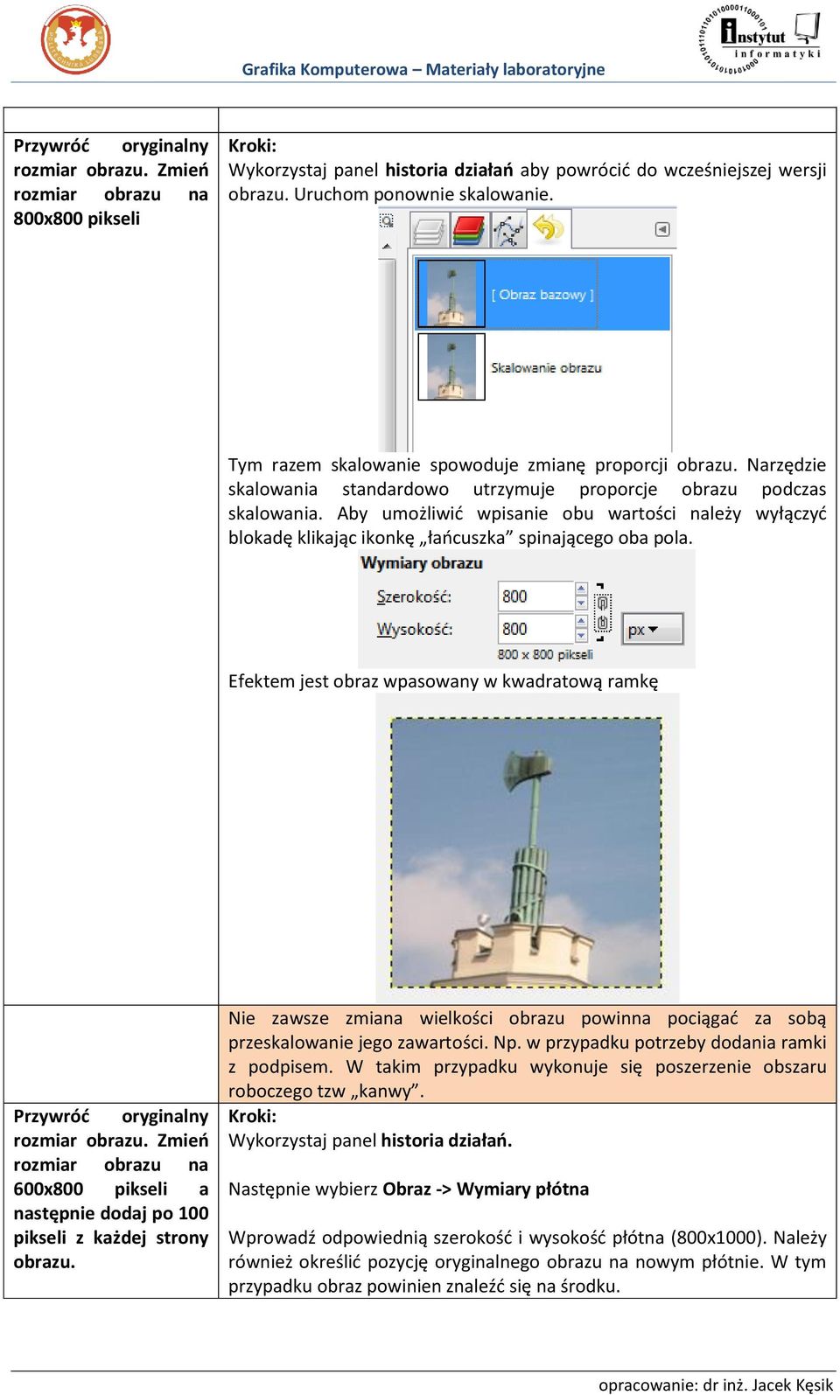Click the scaled tower image preview

coord(527,852)
